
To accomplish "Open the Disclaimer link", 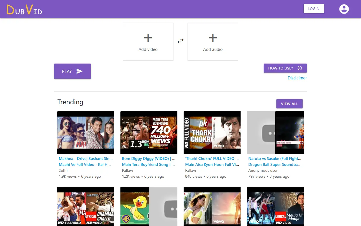I will 297,78.
